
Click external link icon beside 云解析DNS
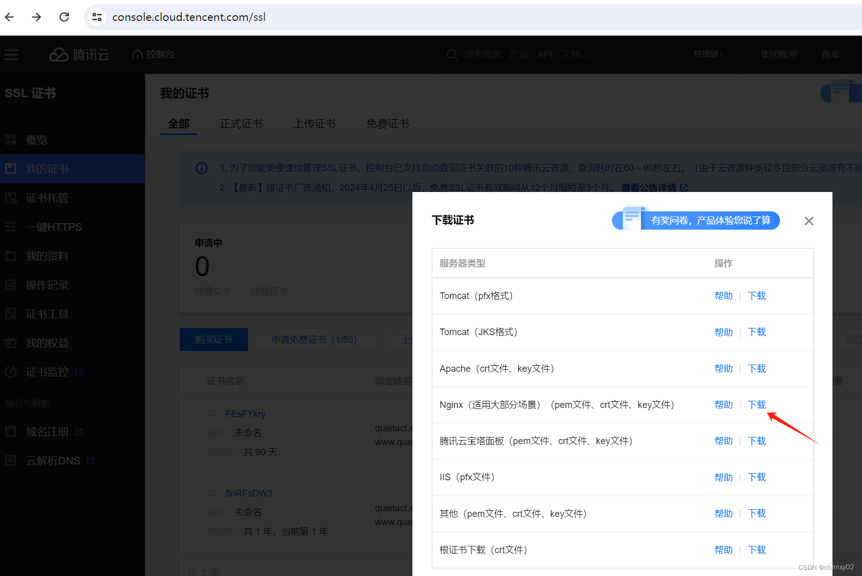[x=91, y=461]
